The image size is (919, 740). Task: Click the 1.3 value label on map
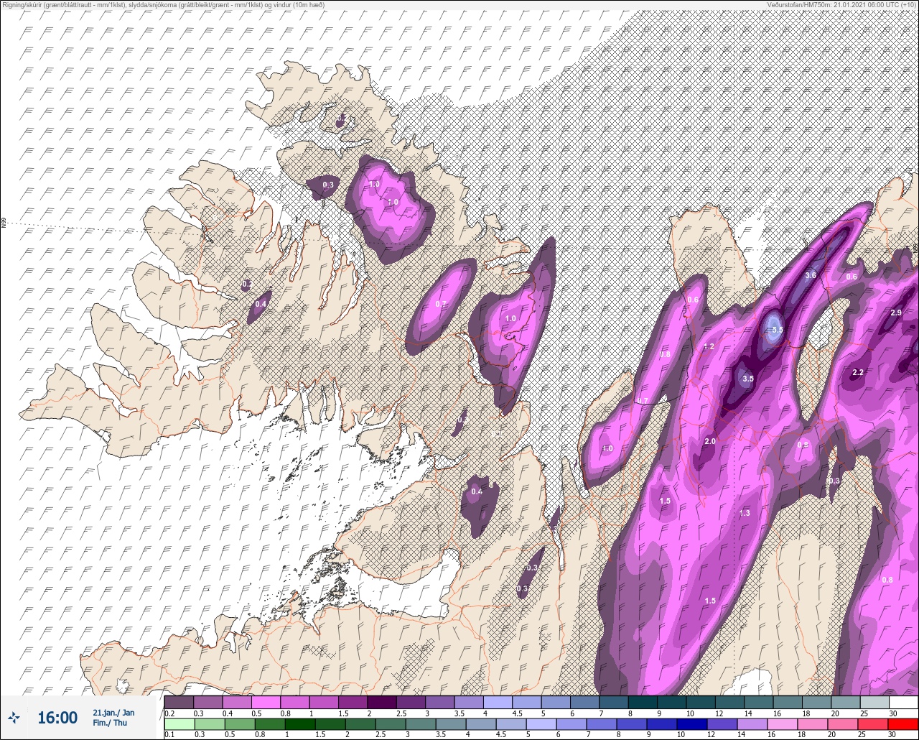[x=745, y=513]
